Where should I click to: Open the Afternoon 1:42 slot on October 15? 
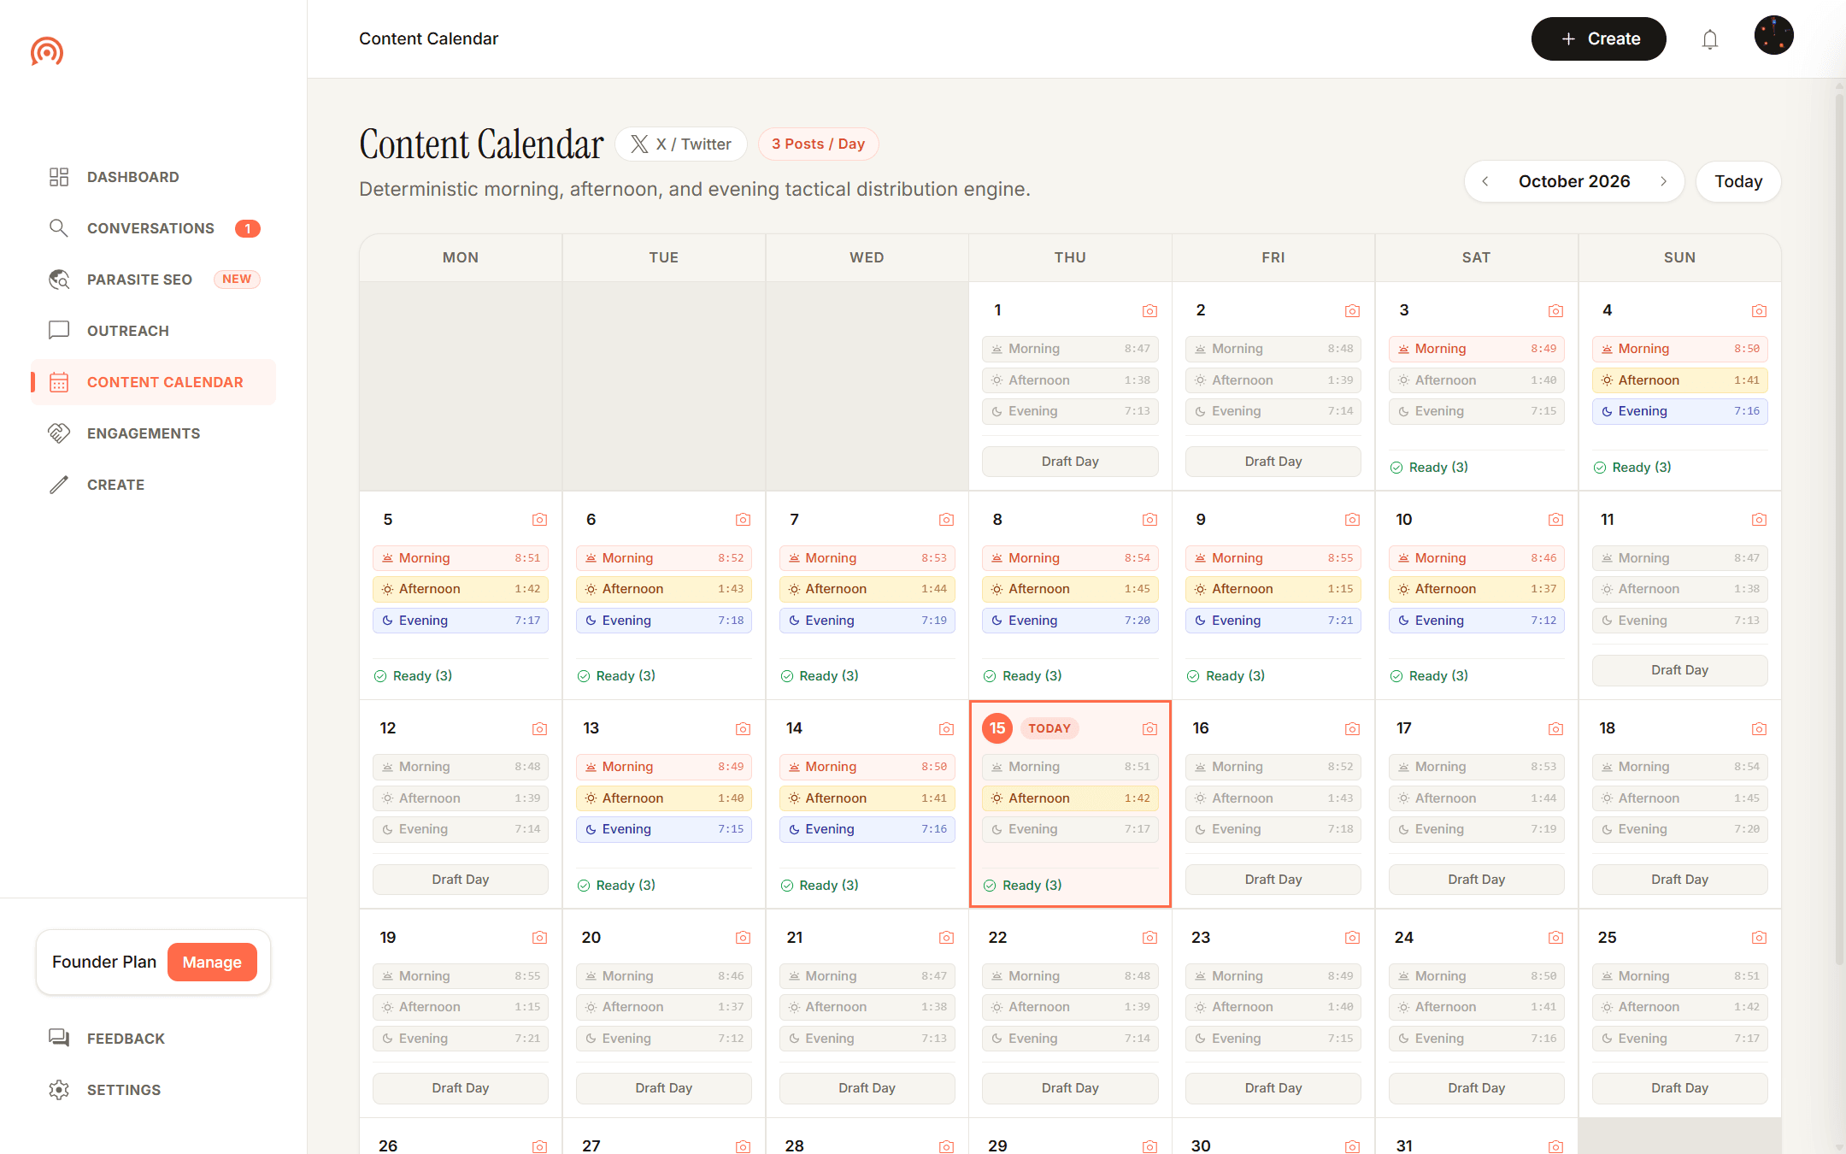point(1070,798)
